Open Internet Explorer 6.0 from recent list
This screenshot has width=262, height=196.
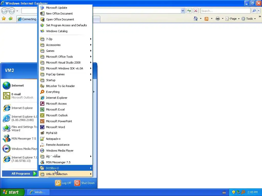coord(19,118)
